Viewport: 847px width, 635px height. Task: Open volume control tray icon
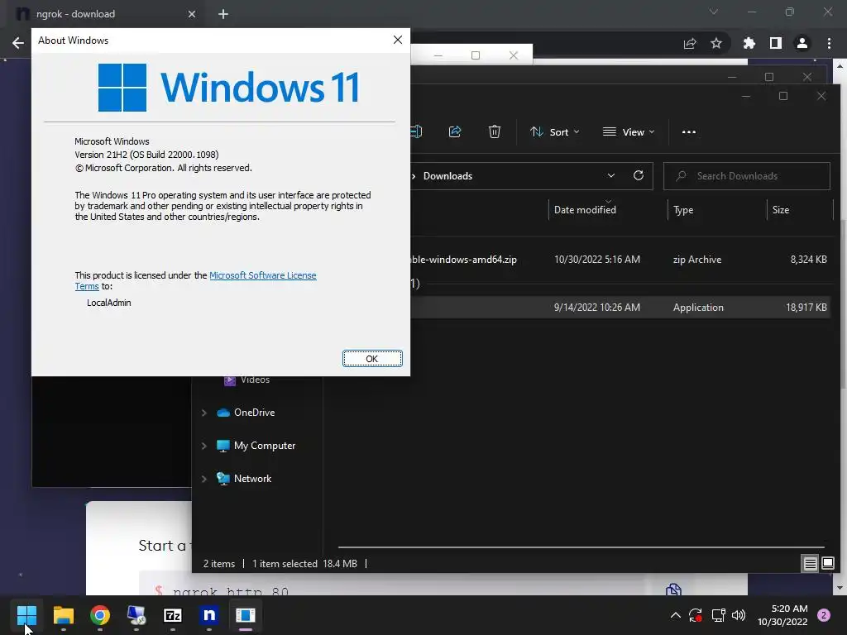click(x=739, y=615)
